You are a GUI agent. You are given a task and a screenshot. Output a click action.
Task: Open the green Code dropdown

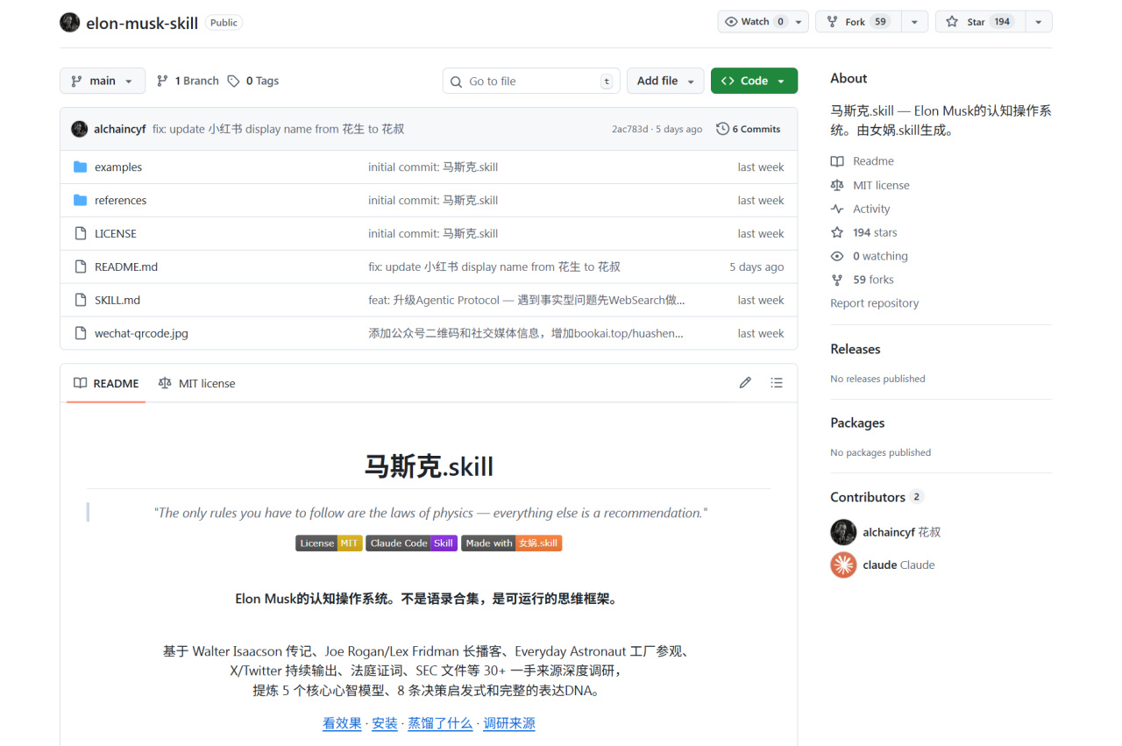tap(754, 81)
